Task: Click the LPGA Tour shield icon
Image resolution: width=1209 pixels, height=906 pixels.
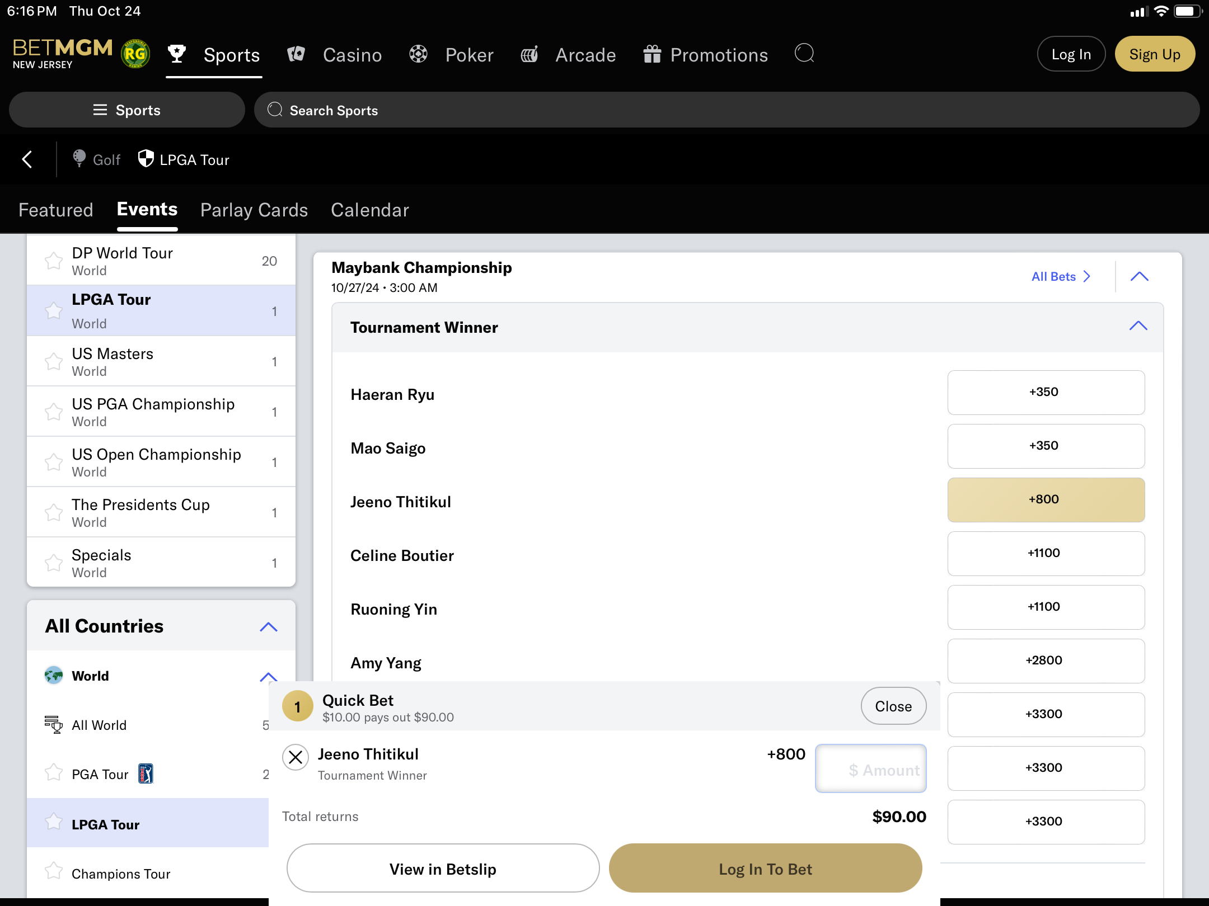Action: coord(146,158)
